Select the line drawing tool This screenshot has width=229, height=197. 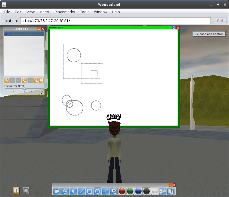[81, 191]
